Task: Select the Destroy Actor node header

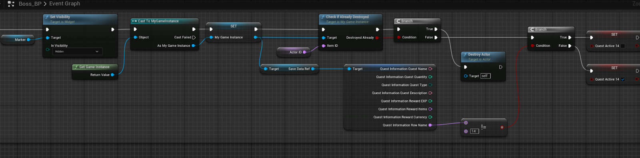Action: point(483,57)
